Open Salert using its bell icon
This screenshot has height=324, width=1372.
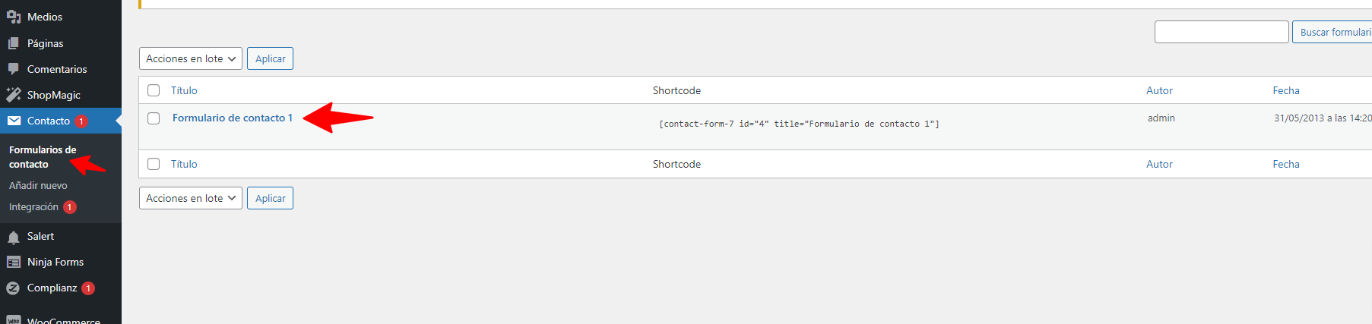14,237
